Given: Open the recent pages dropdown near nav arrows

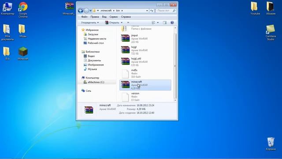Looking at the screenshot, I should [x=90, y=11].
